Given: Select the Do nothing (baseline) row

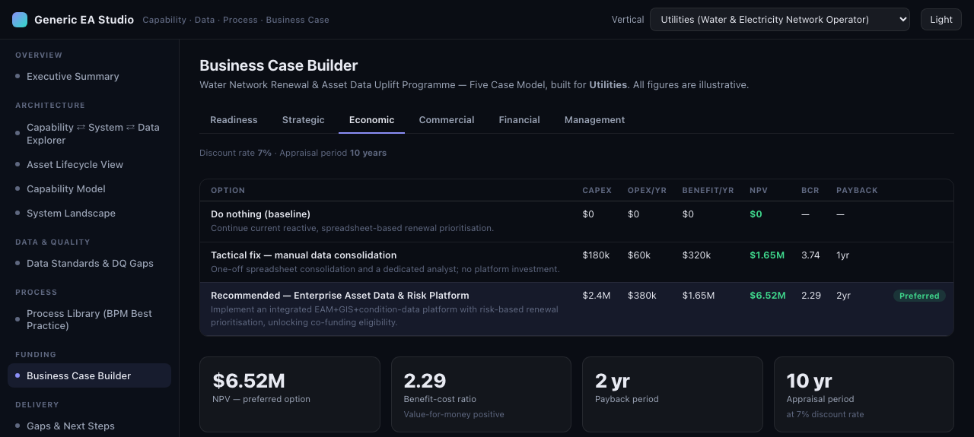Looking at the screenshot, I should pos(576,221).
